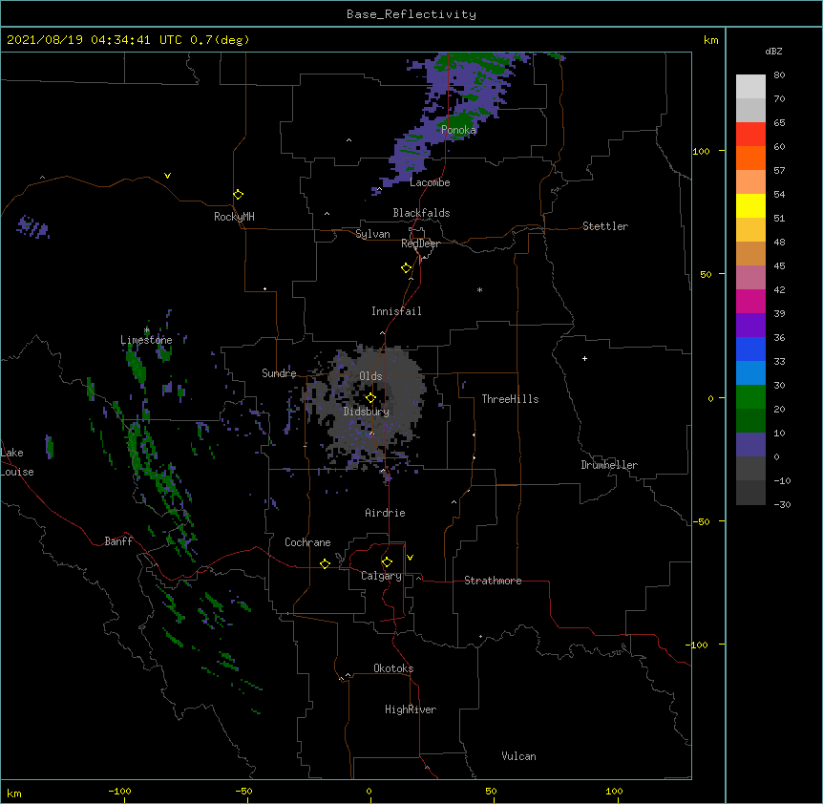Select the ThreeHills label
Screen dimensions: 823x804
pos(510,399)
